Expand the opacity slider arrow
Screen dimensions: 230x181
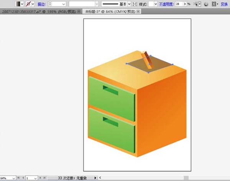(185, 4)
